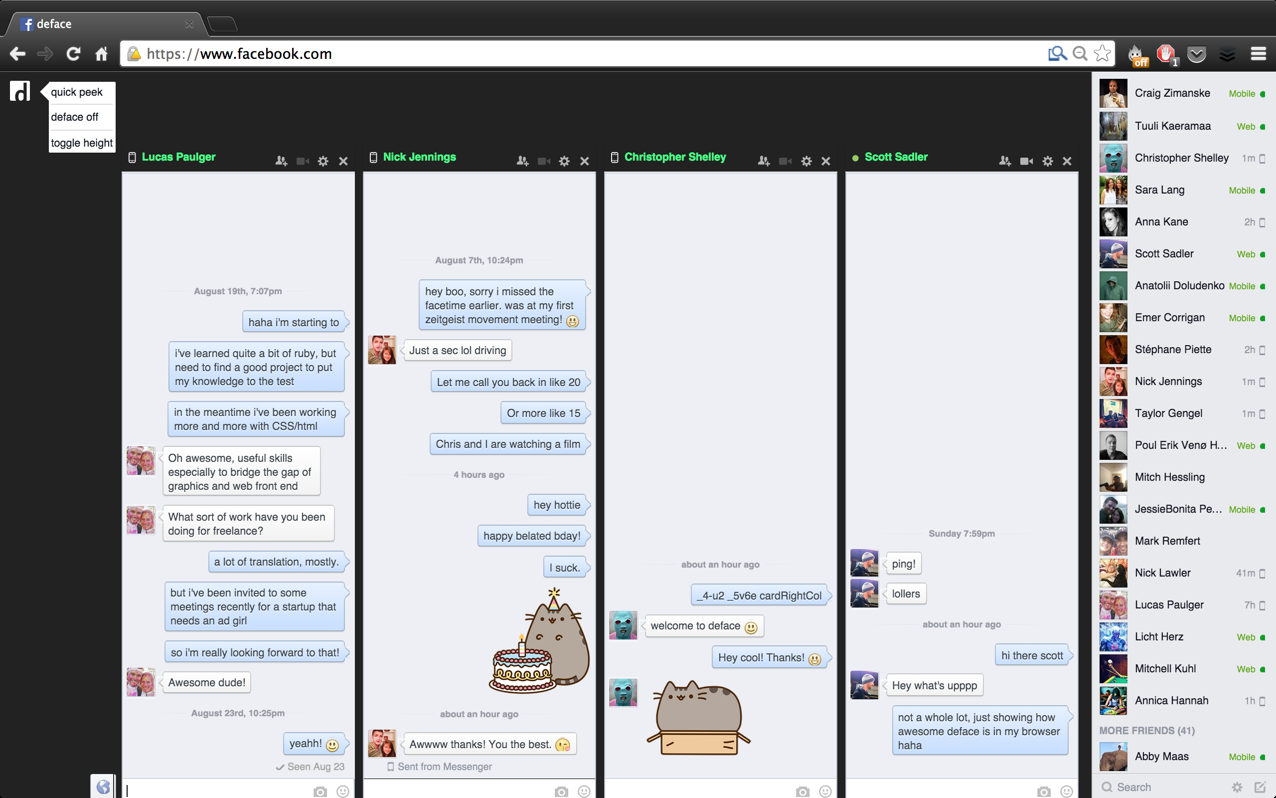Click the image/photo icon in Nick Jennings chat input
1276x798 pixels.
(x=561, y=788)
